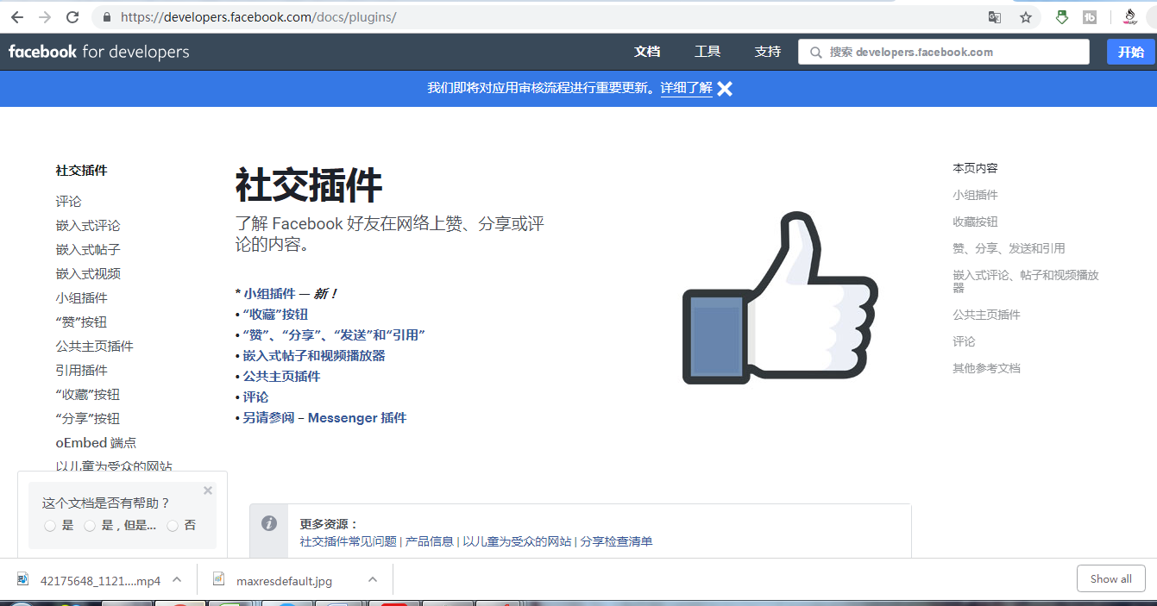This screenshot has width=1157, height=606.
Task: Click the thumbs-up like illustration
Action: (x=780, y=299)
